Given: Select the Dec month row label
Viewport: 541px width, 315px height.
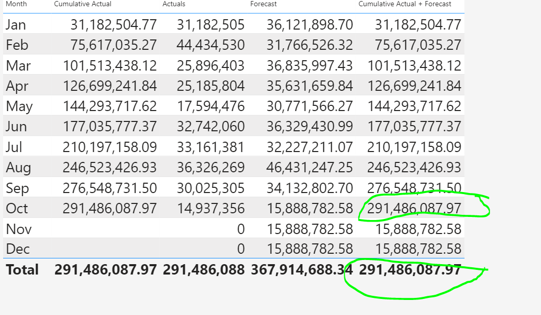Looking at the screenshot, I should coord(18,249).
